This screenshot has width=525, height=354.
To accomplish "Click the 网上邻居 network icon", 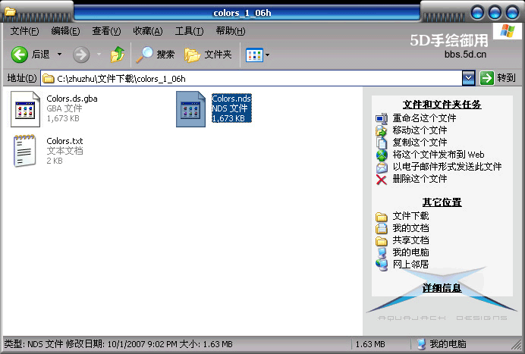I will [382, 265].
